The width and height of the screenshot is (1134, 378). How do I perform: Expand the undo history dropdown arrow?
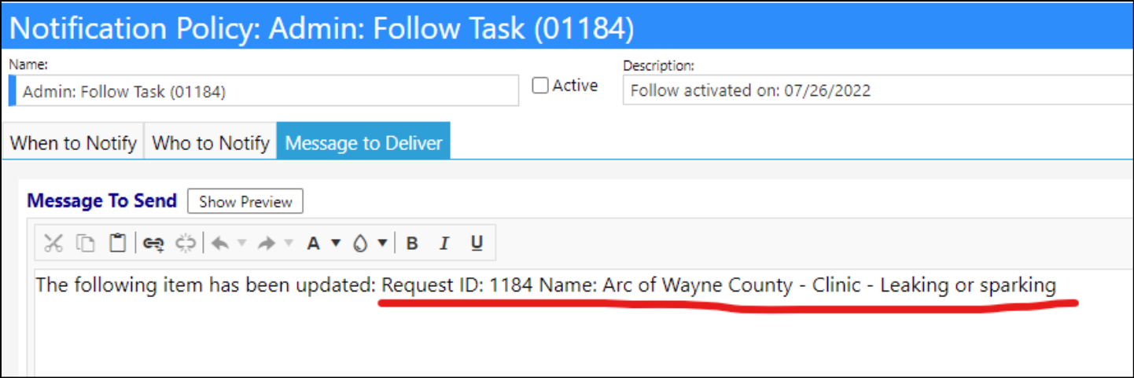point(242,244)
